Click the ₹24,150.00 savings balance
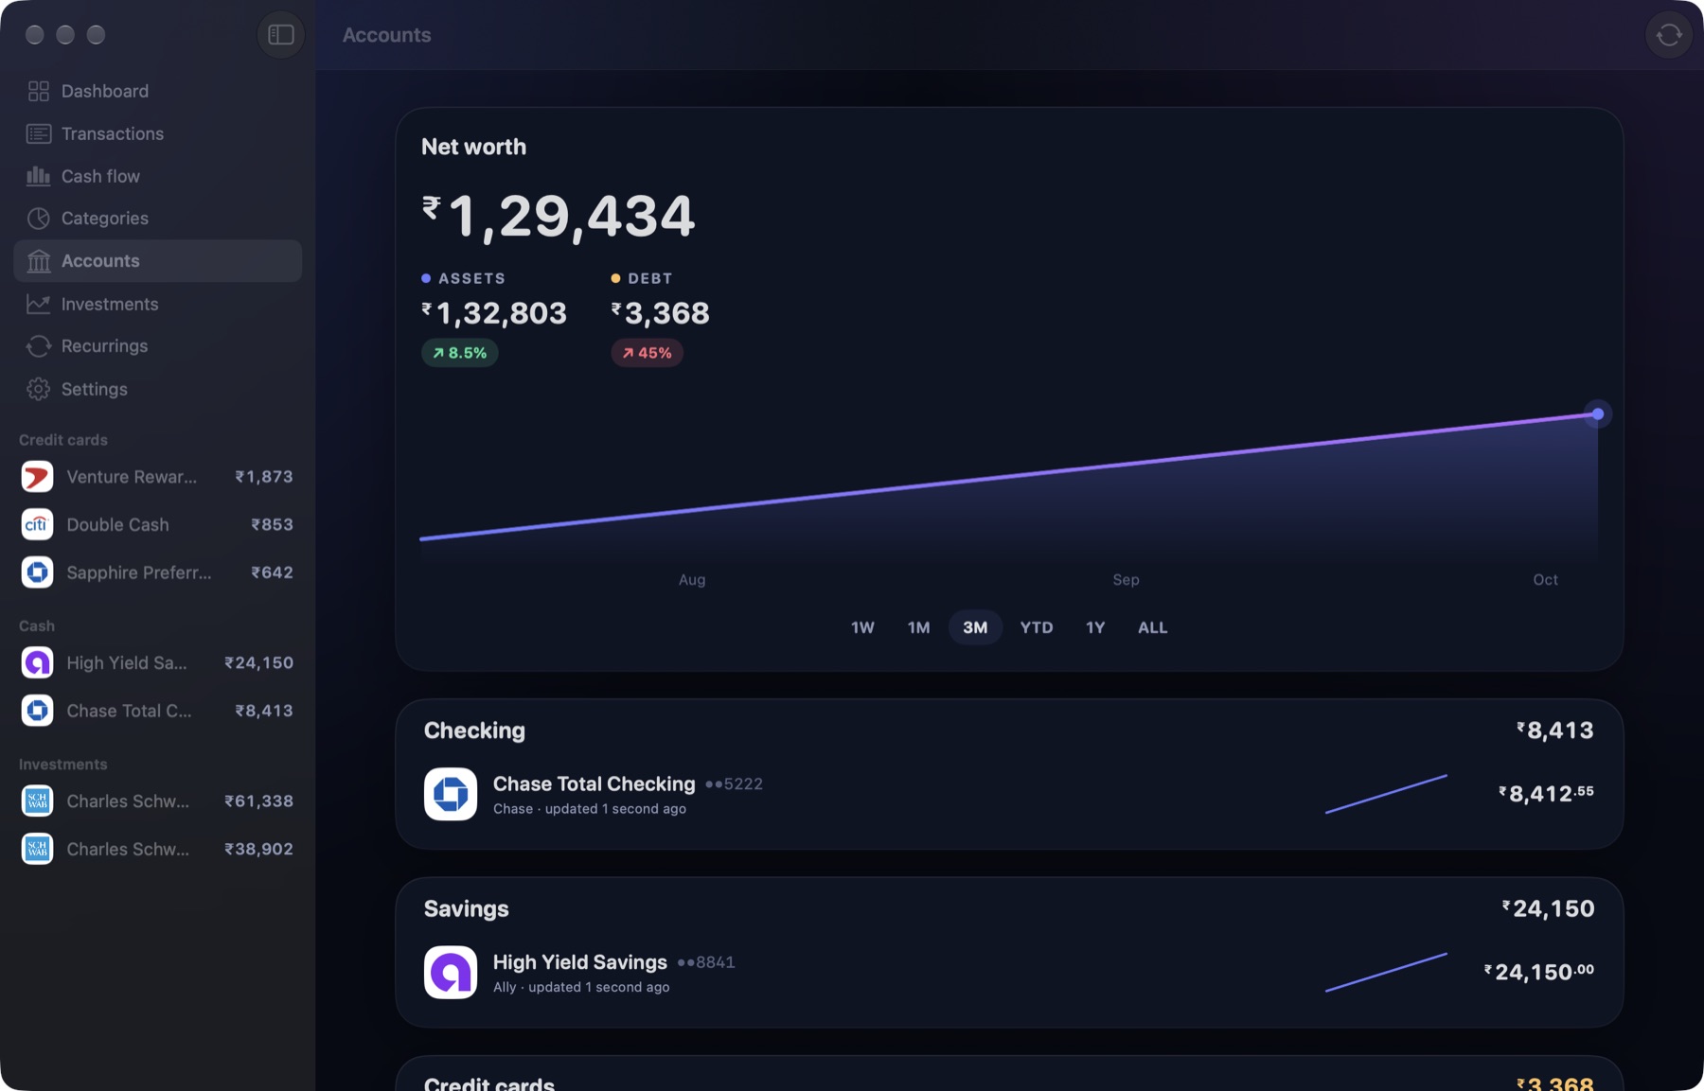 1539,972
